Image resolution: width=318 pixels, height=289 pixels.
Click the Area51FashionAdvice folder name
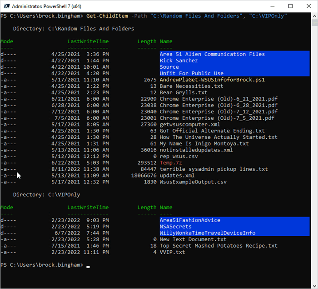[190, 220]
